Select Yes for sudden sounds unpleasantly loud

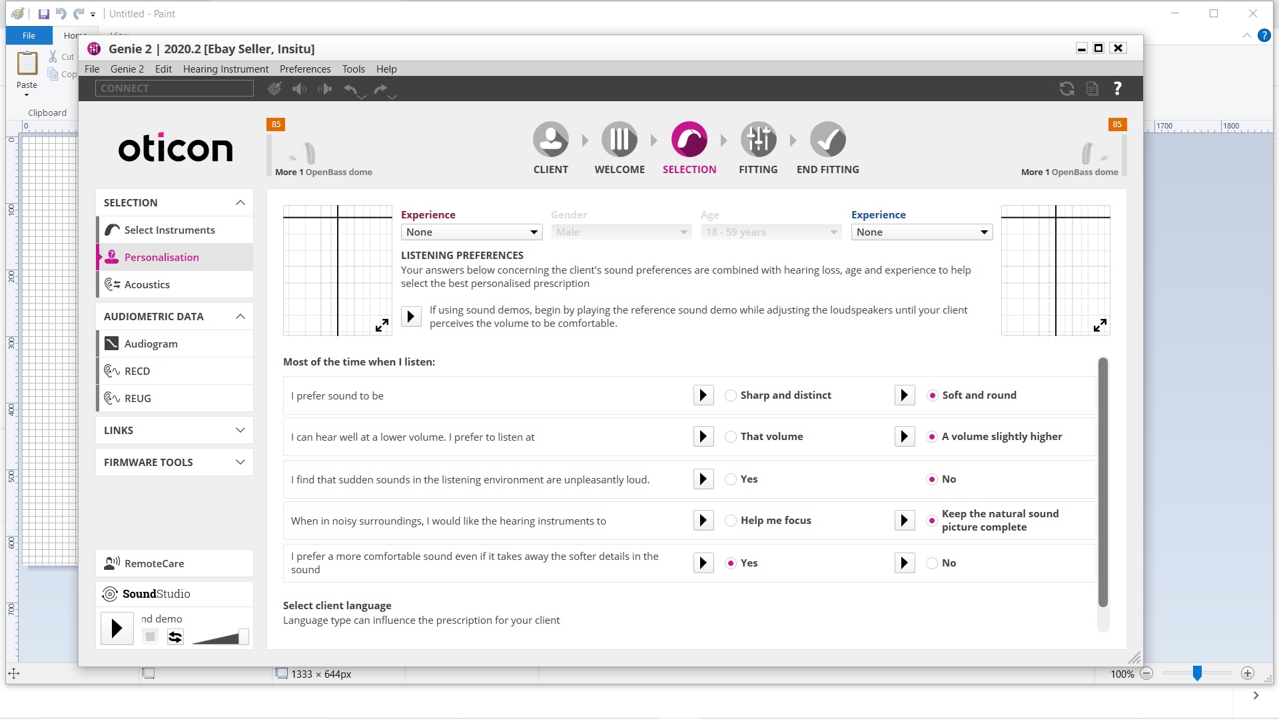tap(731, 479)
